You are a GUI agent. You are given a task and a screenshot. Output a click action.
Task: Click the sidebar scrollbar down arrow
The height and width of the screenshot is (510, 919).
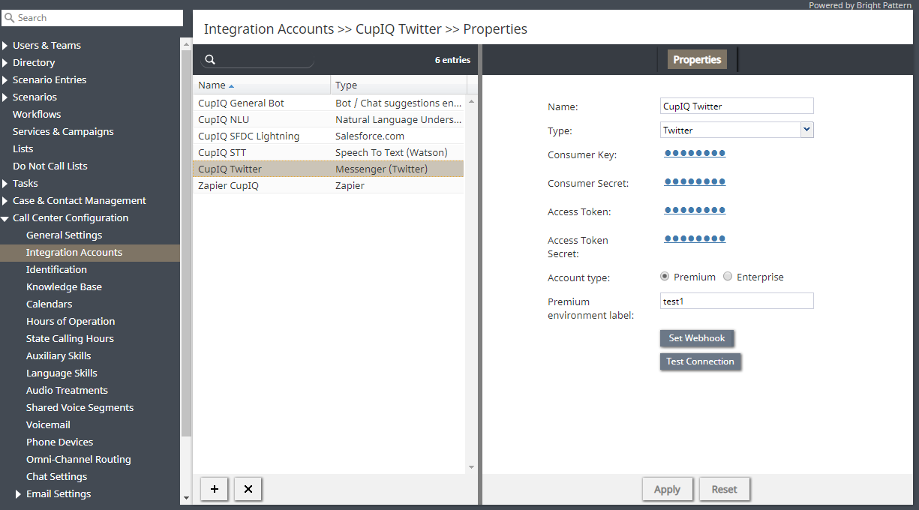pos(186,498)
